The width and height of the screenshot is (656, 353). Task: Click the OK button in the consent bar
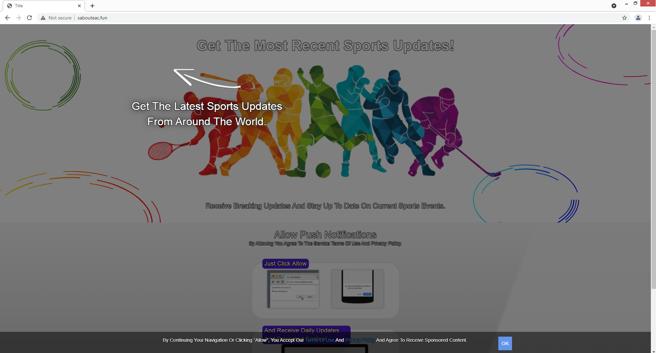tap(505, 343)
